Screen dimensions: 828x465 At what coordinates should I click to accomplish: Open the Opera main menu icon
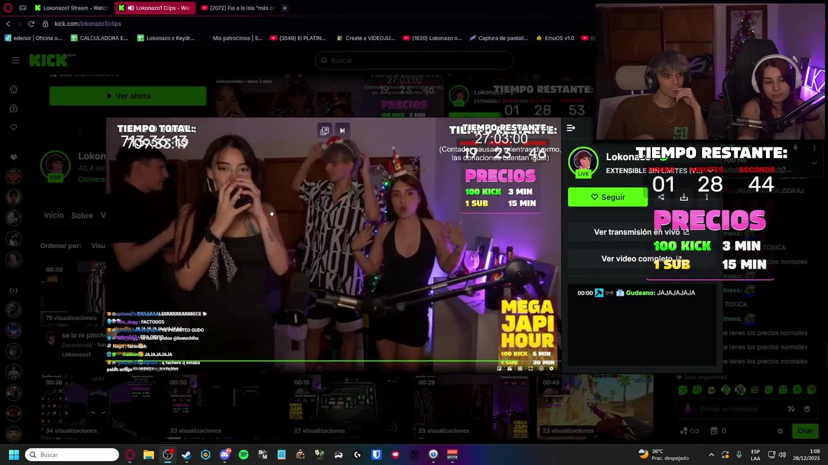tap(8, 8)
